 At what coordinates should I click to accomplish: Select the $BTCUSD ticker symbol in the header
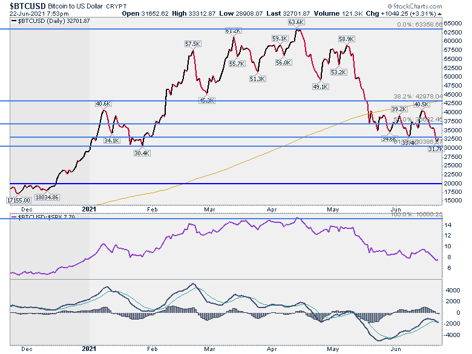click(x=27, y=6)
